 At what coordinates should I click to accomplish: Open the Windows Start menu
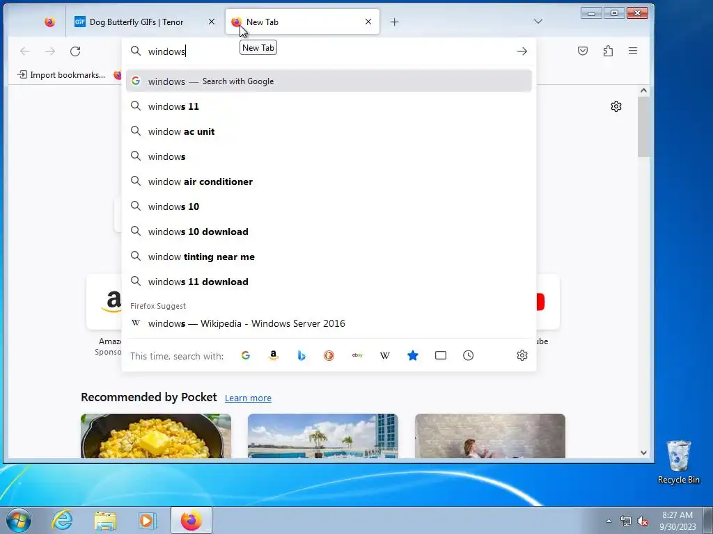[x=19, y=520]
